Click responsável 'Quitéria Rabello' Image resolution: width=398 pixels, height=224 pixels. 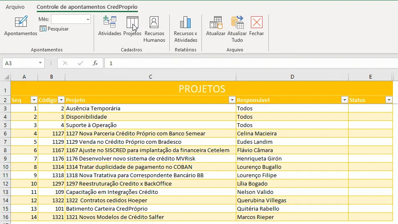(x=292, y=209)
